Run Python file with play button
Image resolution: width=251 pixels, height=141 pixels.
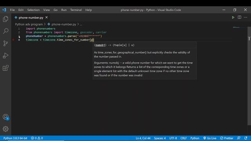(x=233, y=17)
